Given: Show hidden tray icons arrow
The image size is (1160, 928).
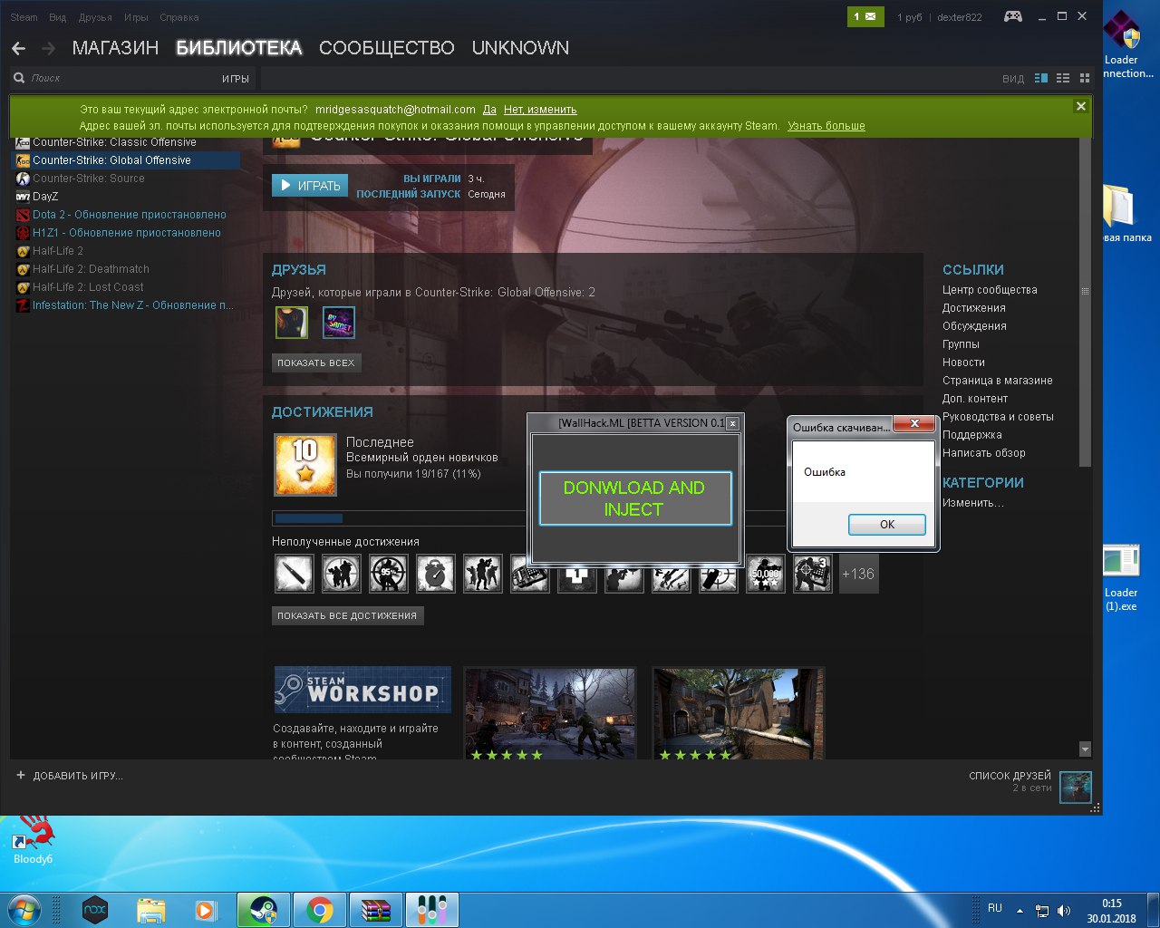Looking at the screenshot, I should [1020, 911].
